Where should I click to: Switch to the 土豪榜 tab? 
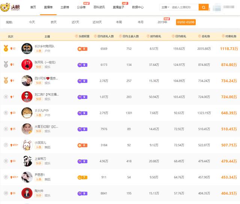pyautogui.click(x=64, y=7)
